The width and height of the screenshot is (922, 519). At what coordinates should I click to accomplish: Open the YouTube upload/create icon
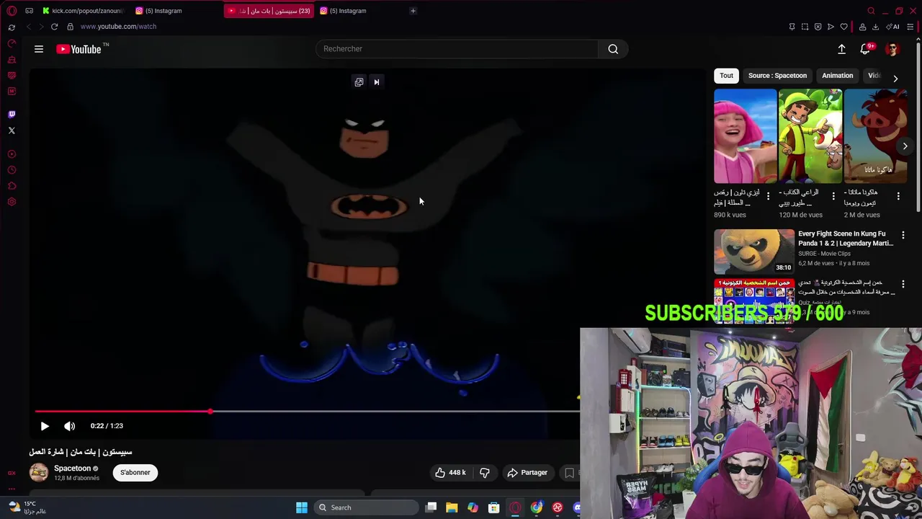tap(841, 49)
